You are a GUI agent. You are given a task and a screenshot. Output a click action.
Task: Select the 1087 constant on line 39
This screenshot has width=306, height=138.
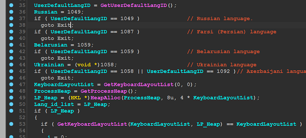click(127, 32)
